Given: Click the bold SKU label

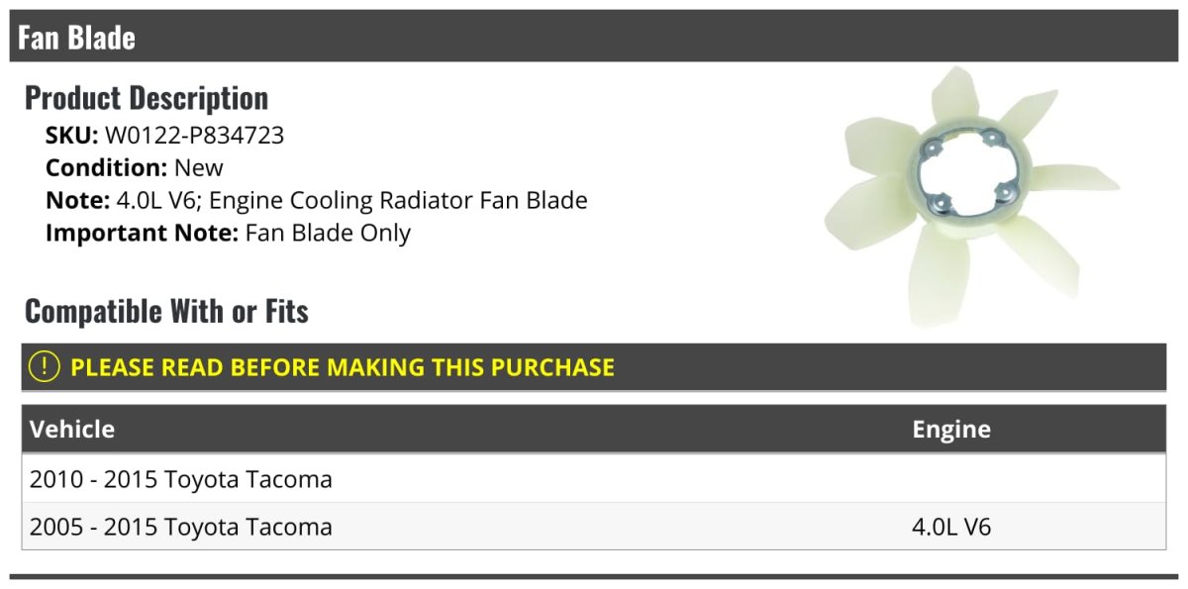Looking at the screenshot, I should tap(71, 136).
